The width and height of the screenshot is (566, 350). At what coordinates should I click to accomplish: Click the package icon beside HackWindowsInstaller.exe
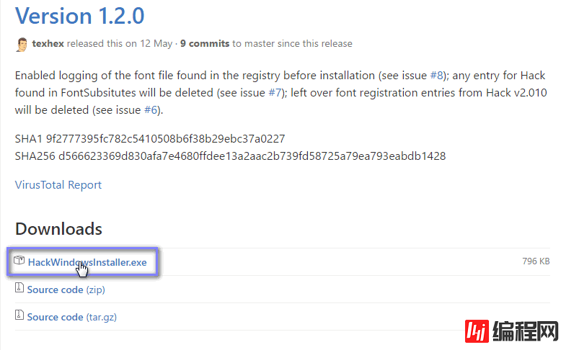19,261
